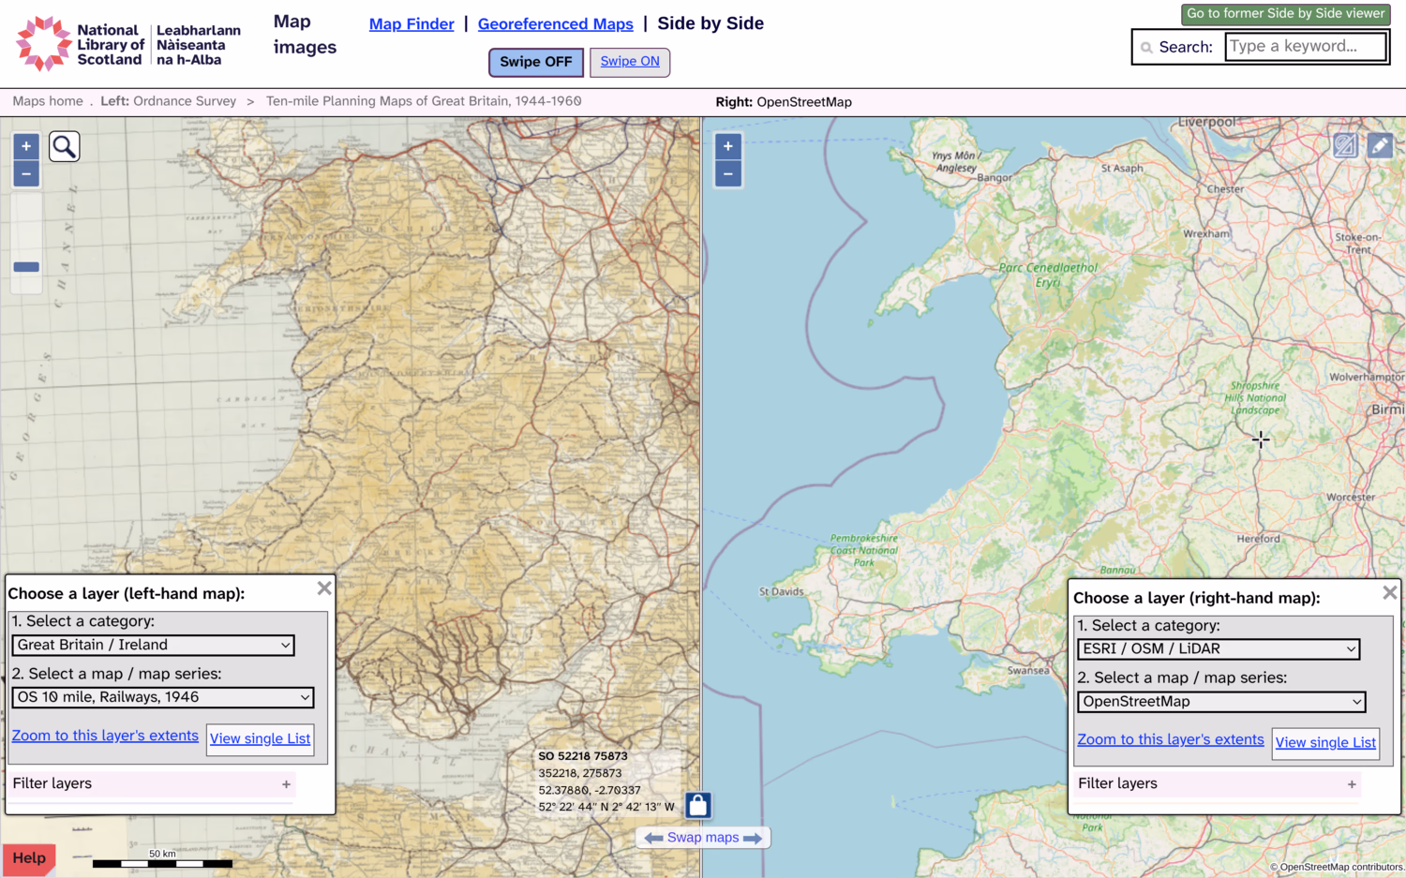The height and width of the screenshot is (878, 1406).
Task: Click the pencil draw icon on right map
Action: tap(1380, 145)
